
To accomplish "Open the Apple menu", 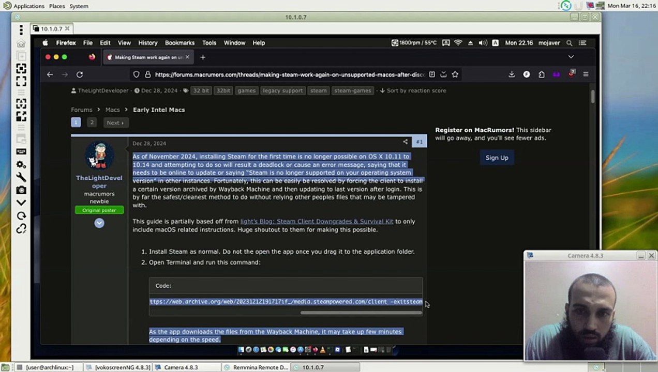I will coord(45,43).
